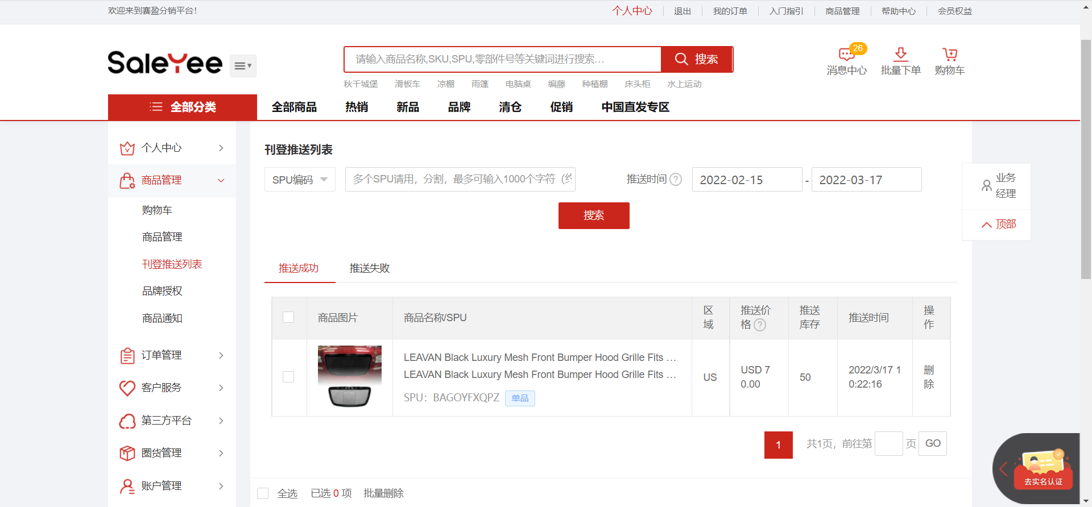
Task: Click the bulk order download icon
Action: [x=900, y=55]
